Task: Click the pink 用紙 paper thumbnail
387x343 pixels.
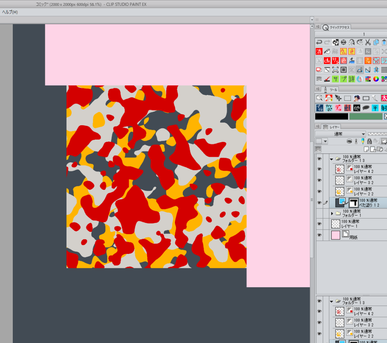Action: 336,235
